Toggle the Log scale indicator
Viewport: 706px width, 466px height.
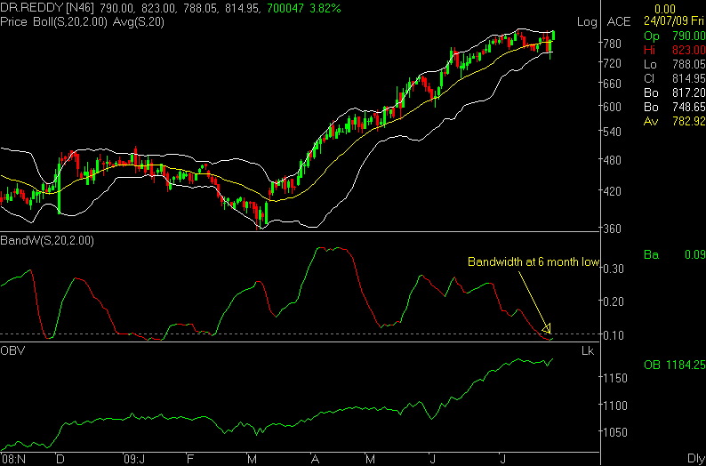(587, 22)
